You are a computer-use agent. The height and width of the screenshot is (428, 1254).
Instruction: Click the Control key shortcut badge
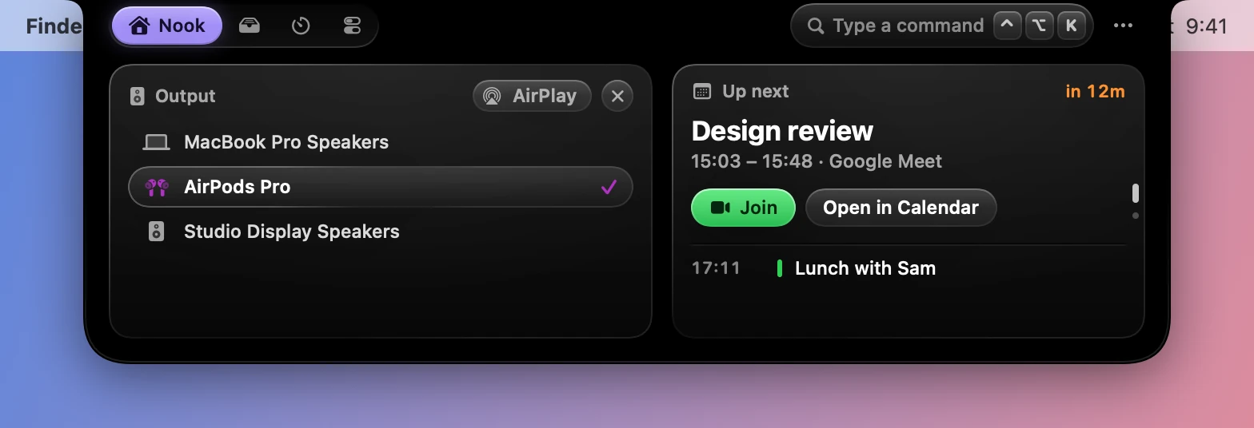click(x=1008, y=26)
